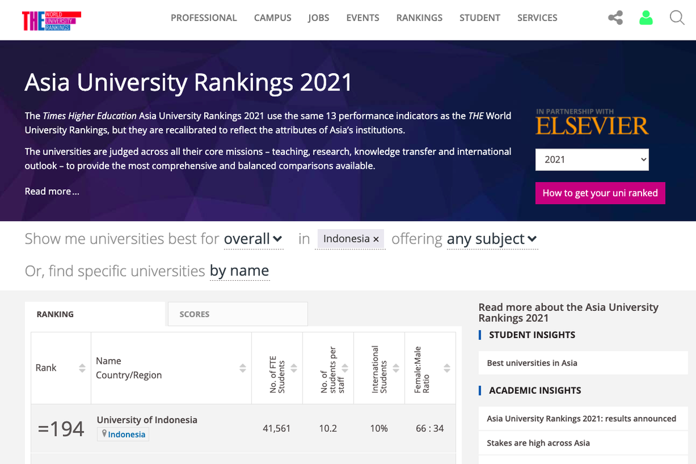
Task: Click the location pin on the Indonesia tag
Action: (x=105, y=434)
